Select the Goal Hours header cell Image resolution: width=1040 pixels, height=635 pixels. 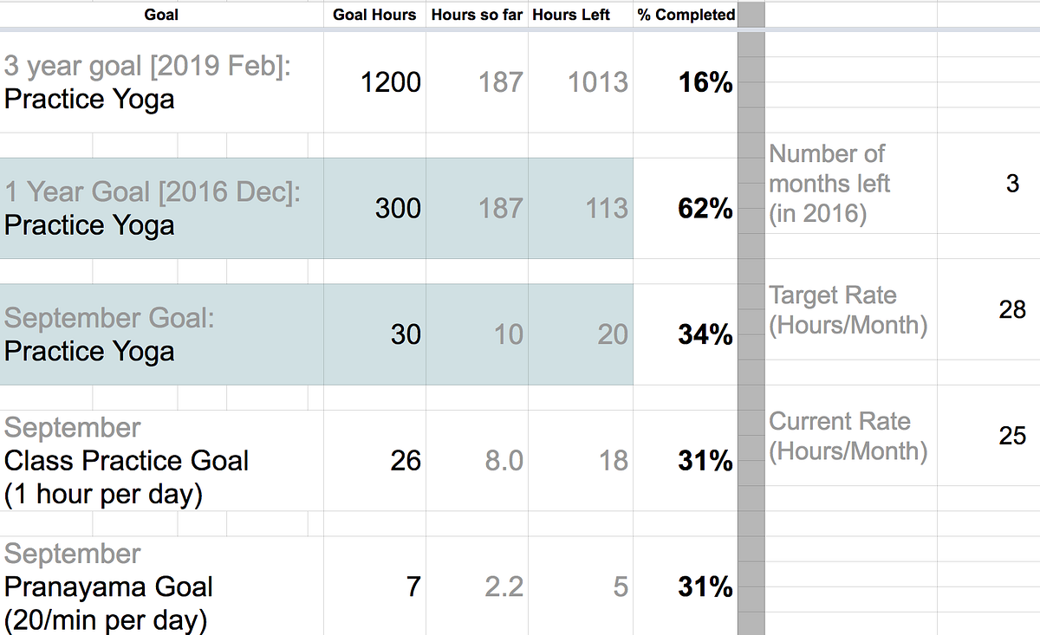[374, 15]
